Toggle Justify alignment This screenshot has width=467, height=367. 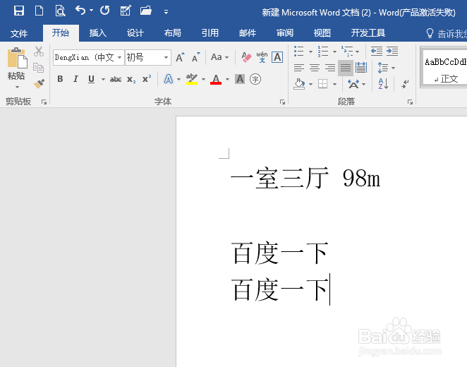click(x=346, y=68)
